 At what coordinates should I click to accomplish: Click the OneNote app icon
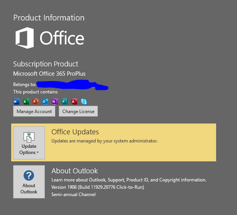click(55, 102)
